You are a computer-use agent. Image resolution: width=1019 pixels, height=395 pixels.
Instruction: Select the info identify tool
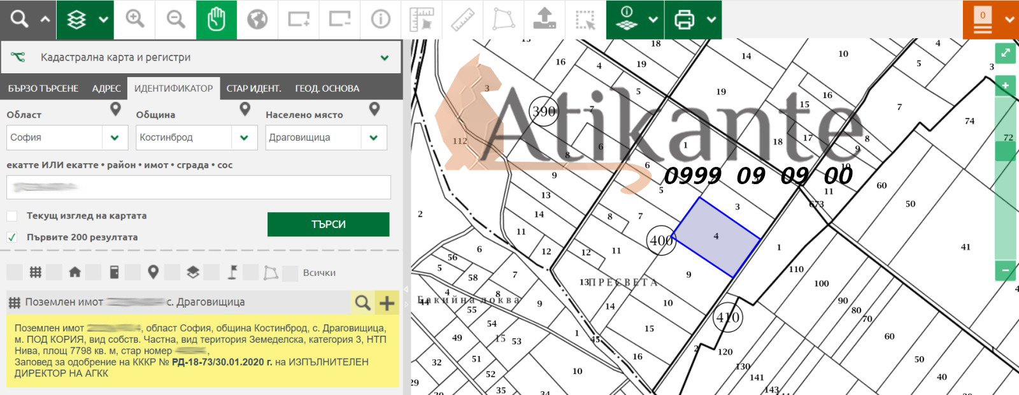click(x=380, y=20)
